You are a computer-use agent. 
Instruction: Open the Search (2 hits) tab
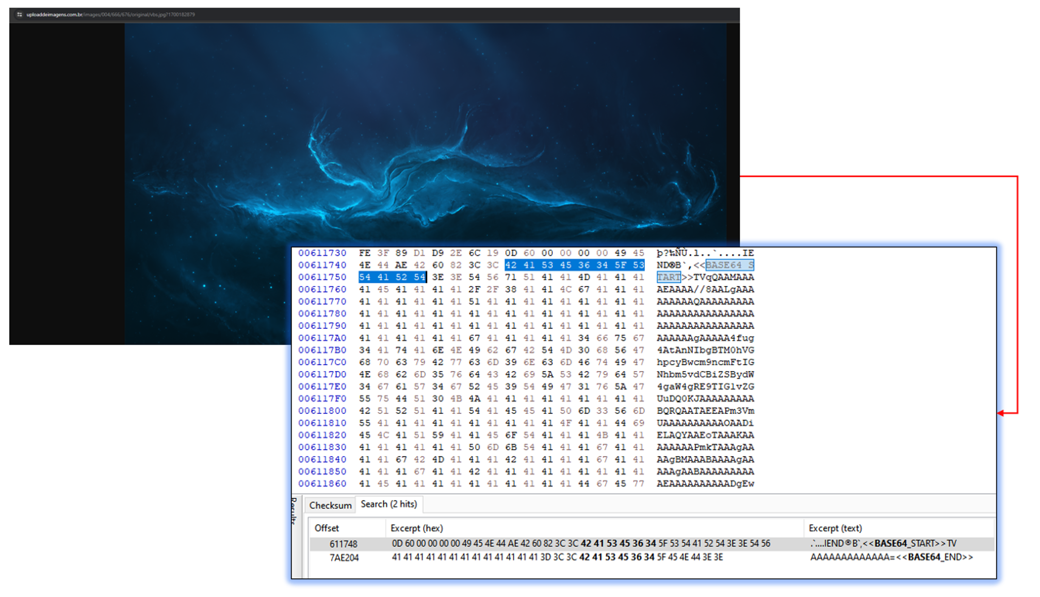point(389,504)
